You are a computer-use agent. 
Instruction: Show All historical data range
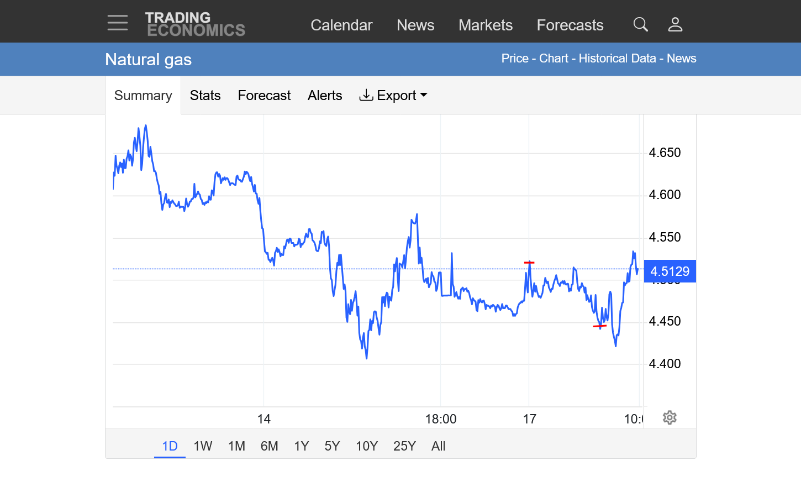point(438,446)
